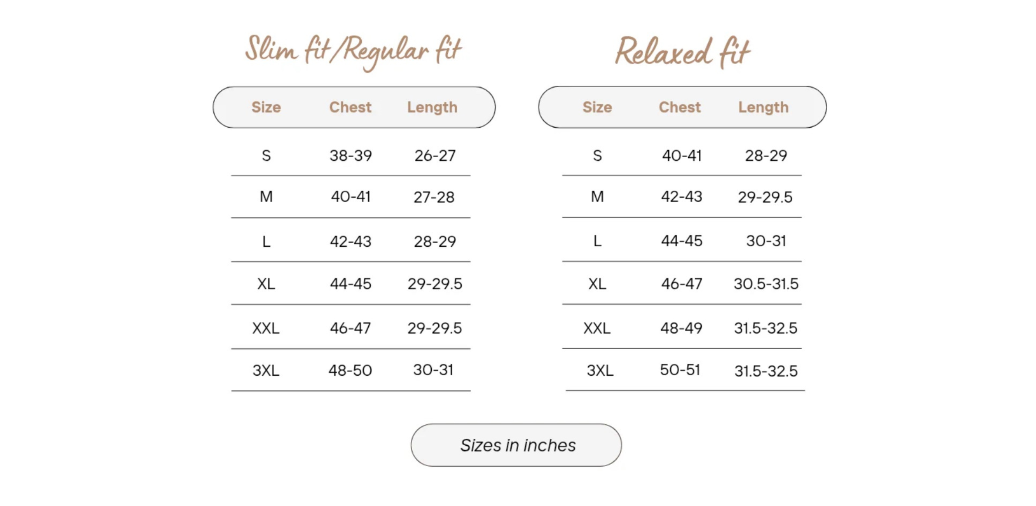Pick the 3XL row label in Slim fit table

266,370
